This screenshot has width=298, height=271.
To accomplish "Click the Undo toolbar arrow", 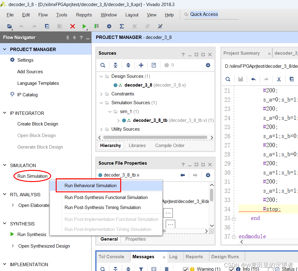I will 22,26.
